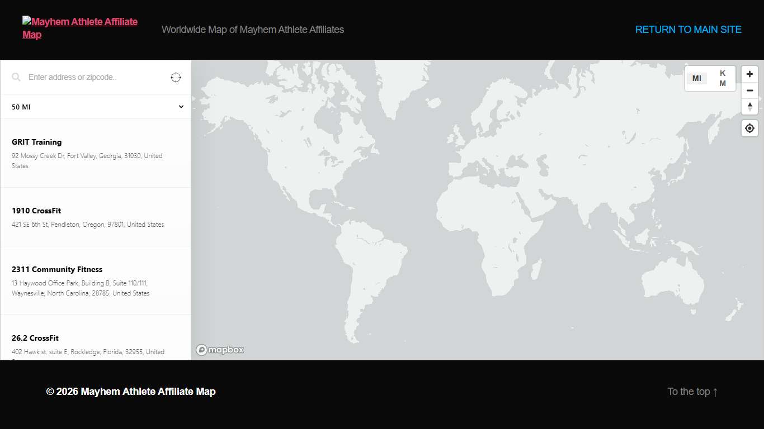This screenshot has width=764, height=429.
Task: Click the crosshair geolocation icon beside search field
Action: [176, 77]
